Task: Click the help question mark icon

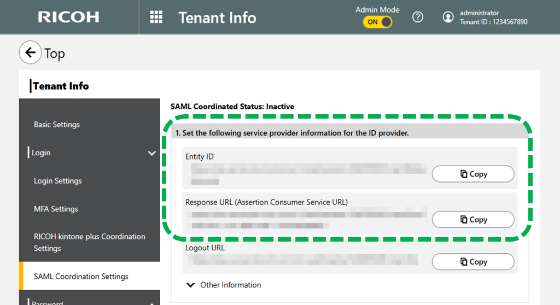Action: (x=418, y=17)
